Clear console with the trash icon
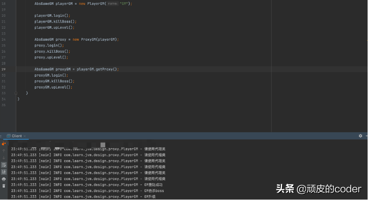Image resolution: width=368 pixels, height=200 pixels. (4, 186)
